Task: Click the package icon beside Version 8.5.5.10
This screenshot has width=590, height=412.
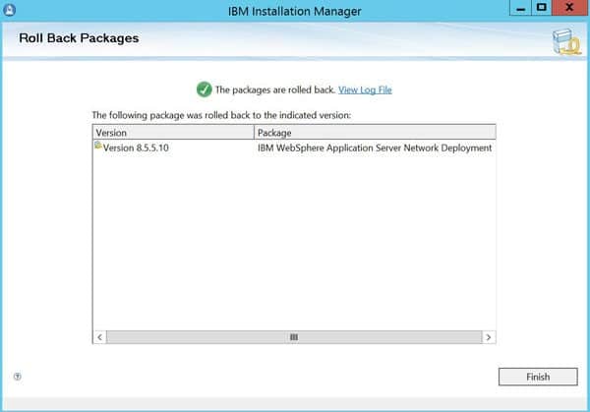Action: [98, 146]
